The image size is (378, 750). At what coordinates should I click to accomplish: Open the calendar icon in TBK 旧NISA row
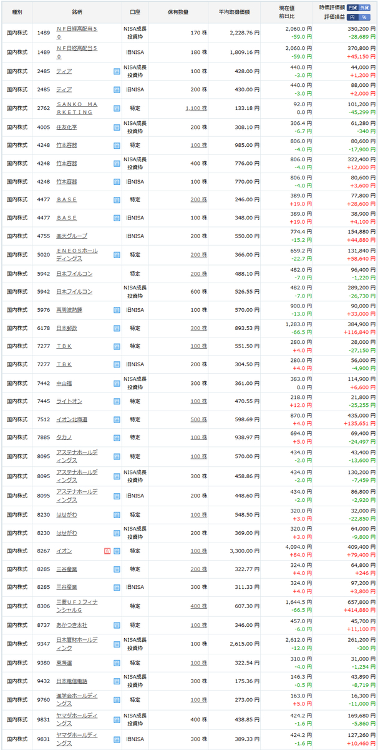click(x=117, y=364)
